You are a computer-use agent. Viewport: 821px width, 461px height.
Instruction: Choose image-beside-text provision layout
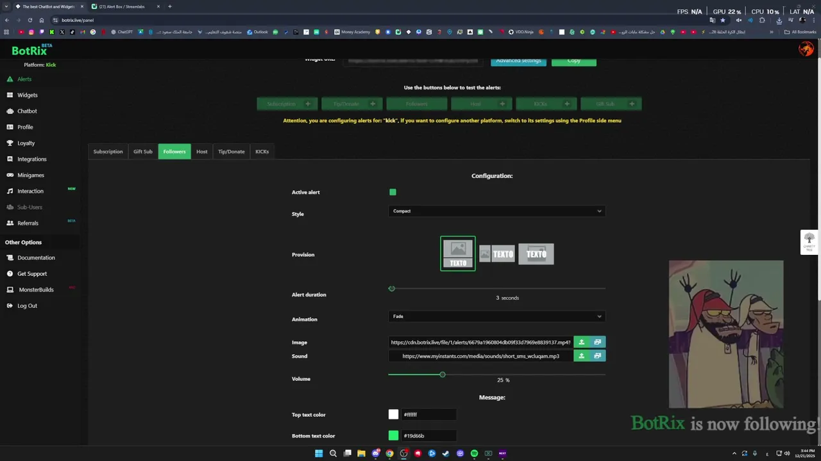496,254
